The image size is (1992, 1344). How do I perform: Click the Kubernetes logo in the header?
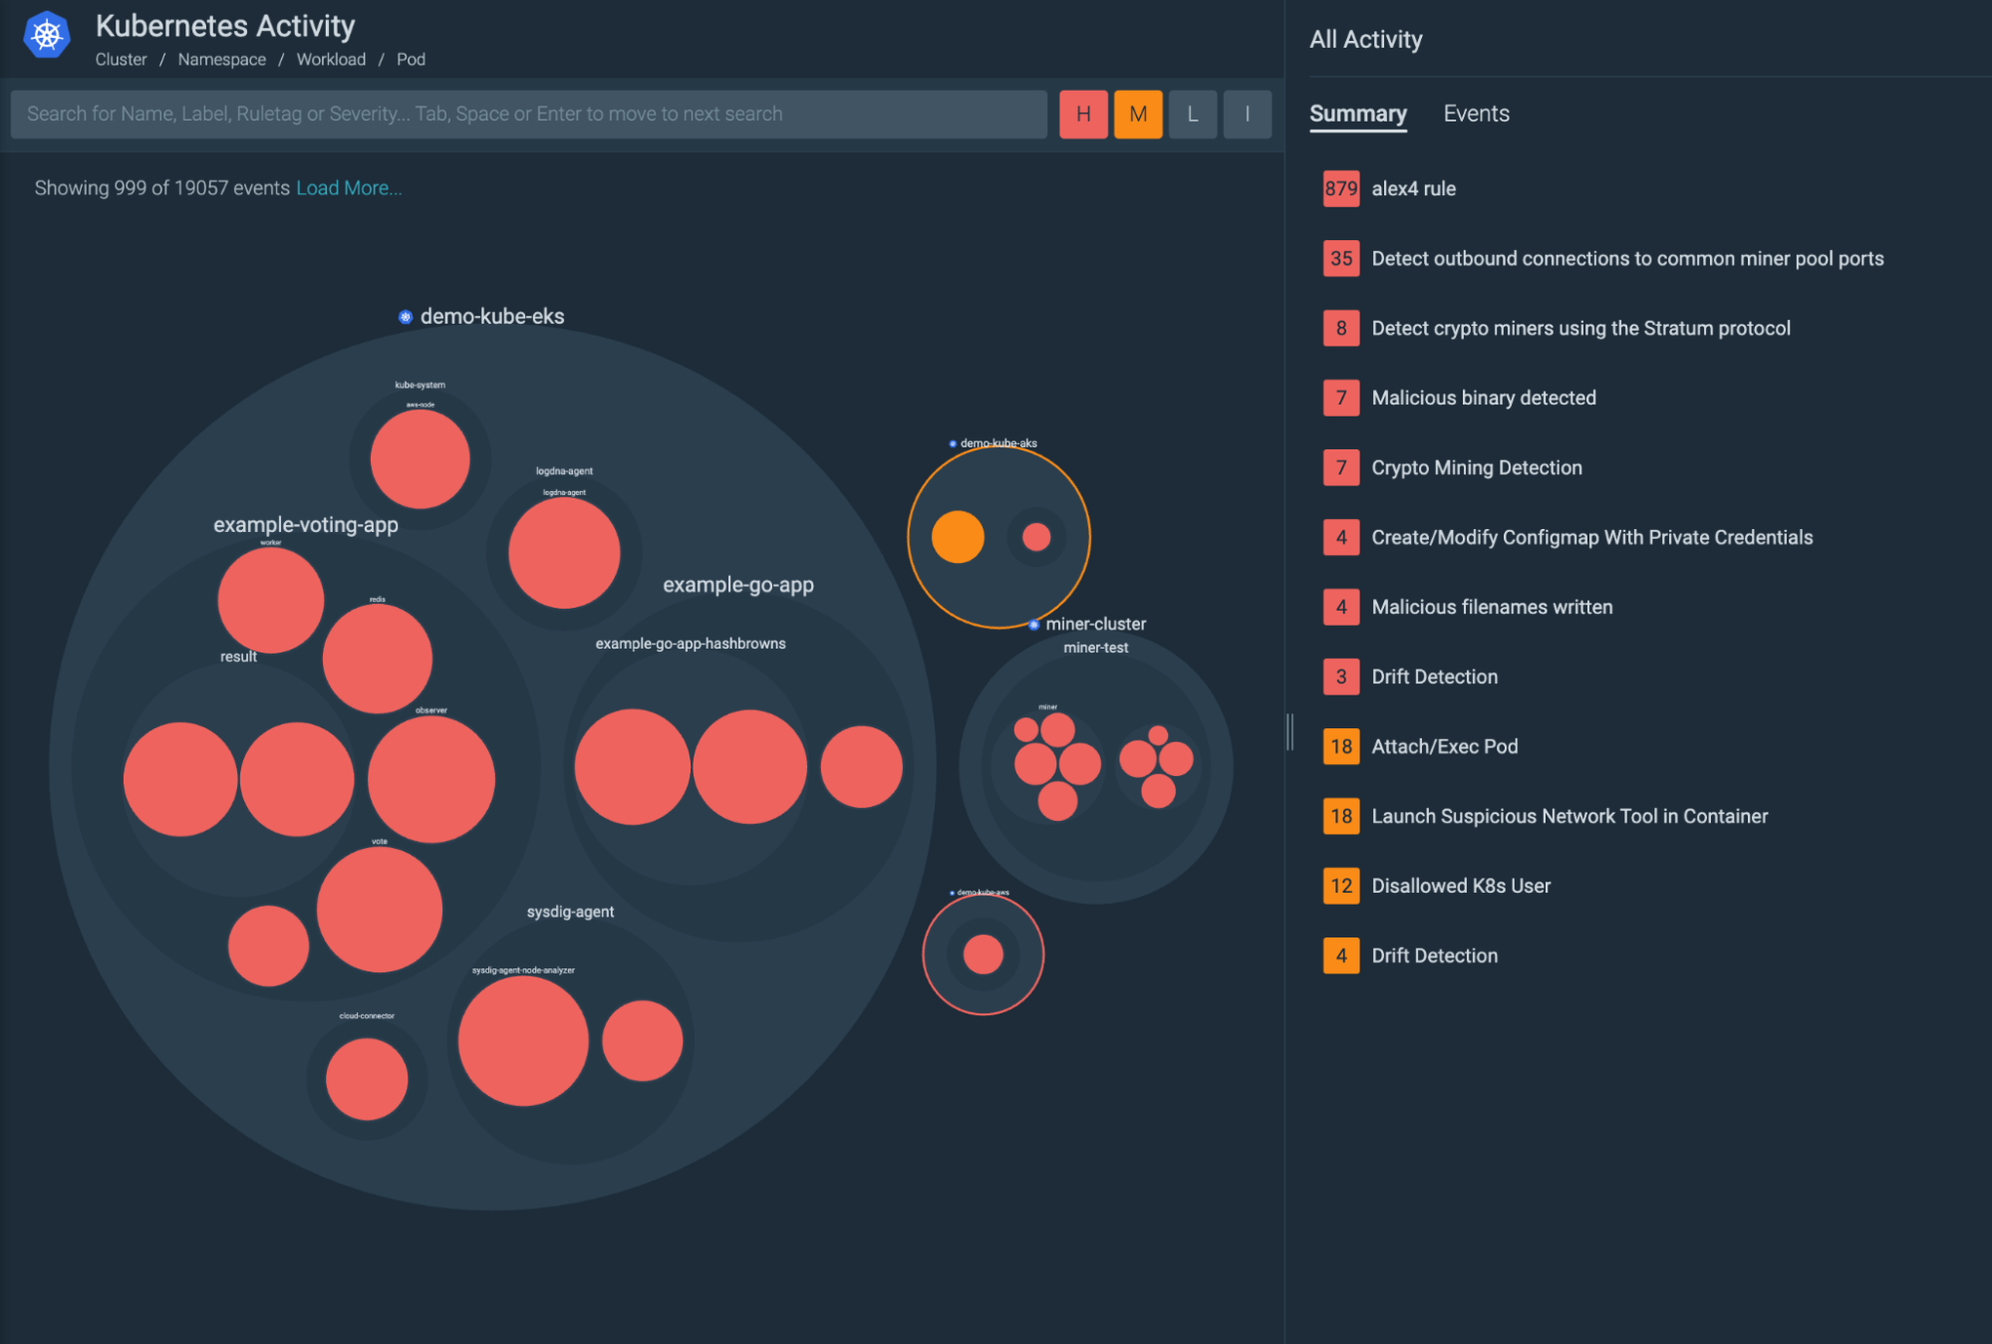45,33
